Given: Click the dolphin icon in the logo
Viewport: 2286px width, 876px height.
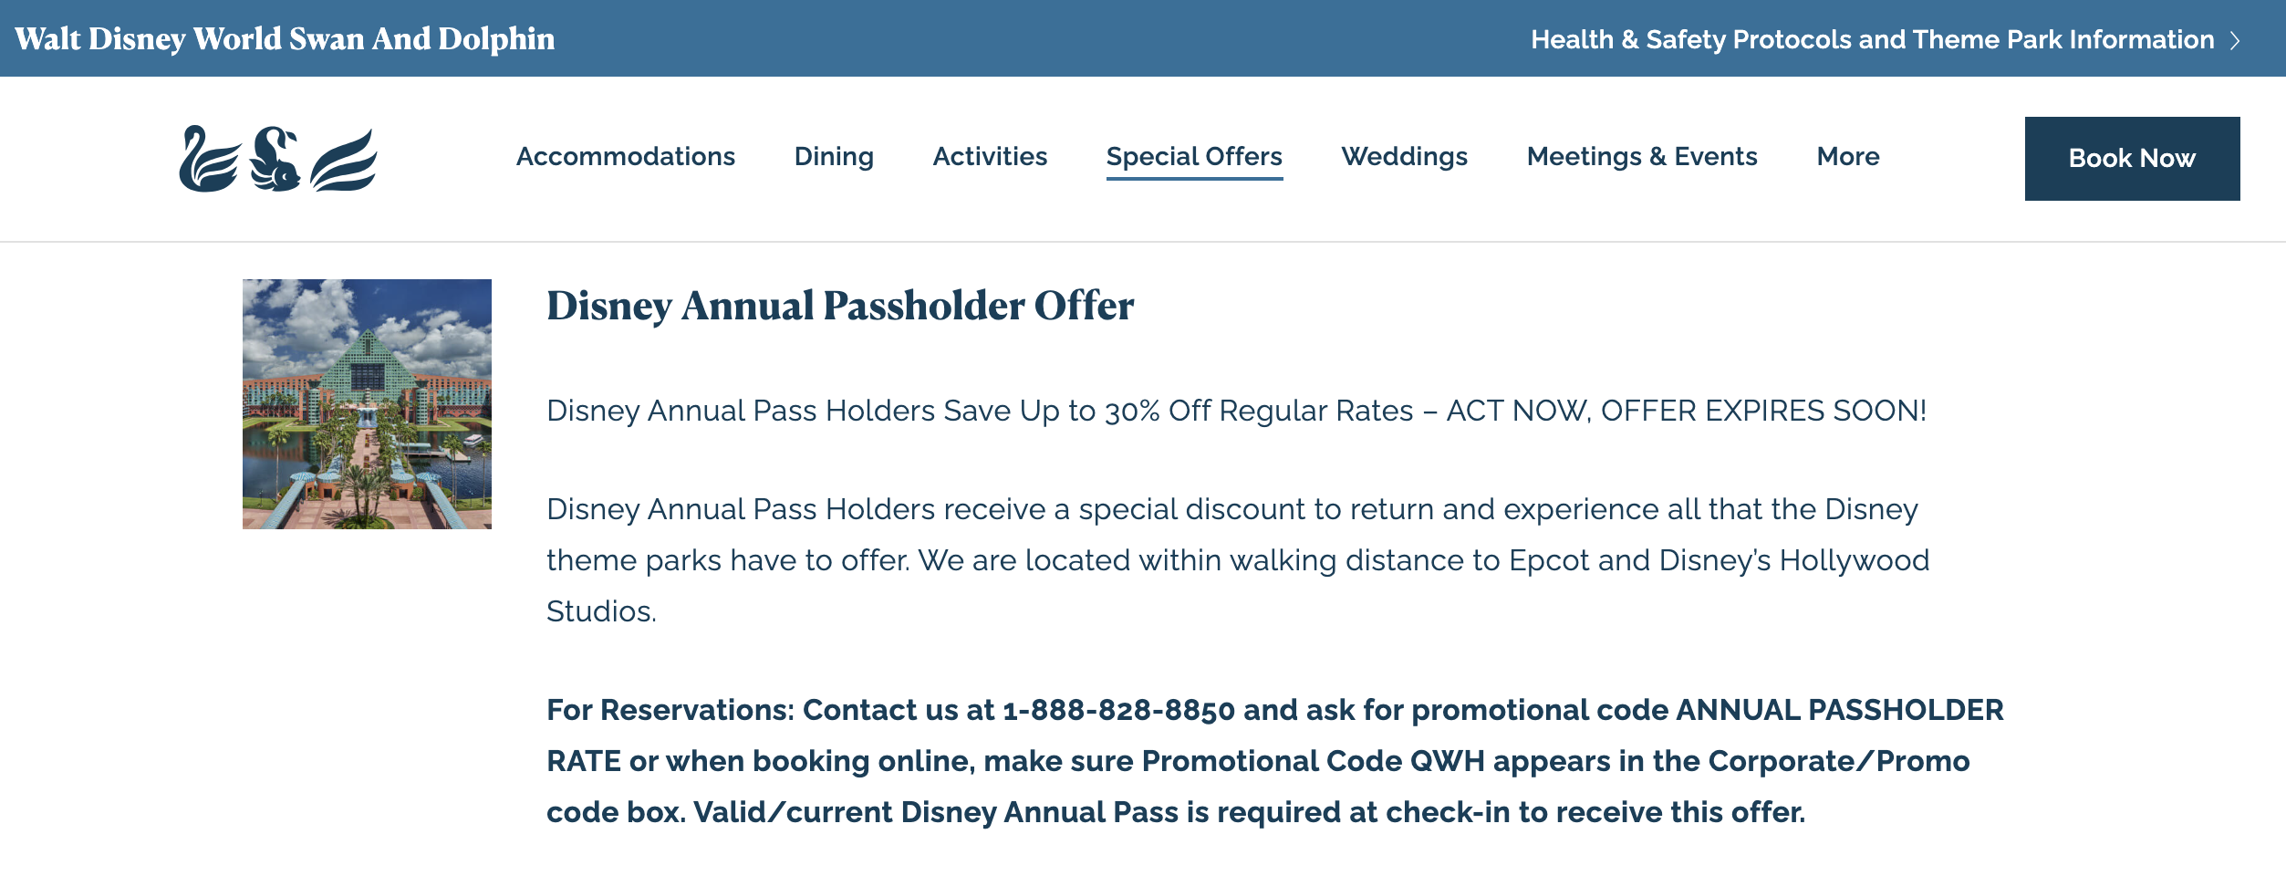Looking at the screenshot, I should click(x=275, y=160).
